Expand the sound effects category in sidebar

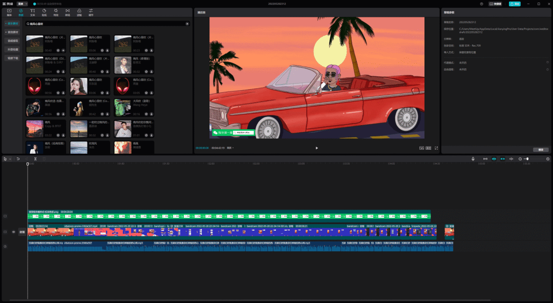pos(12,32)
